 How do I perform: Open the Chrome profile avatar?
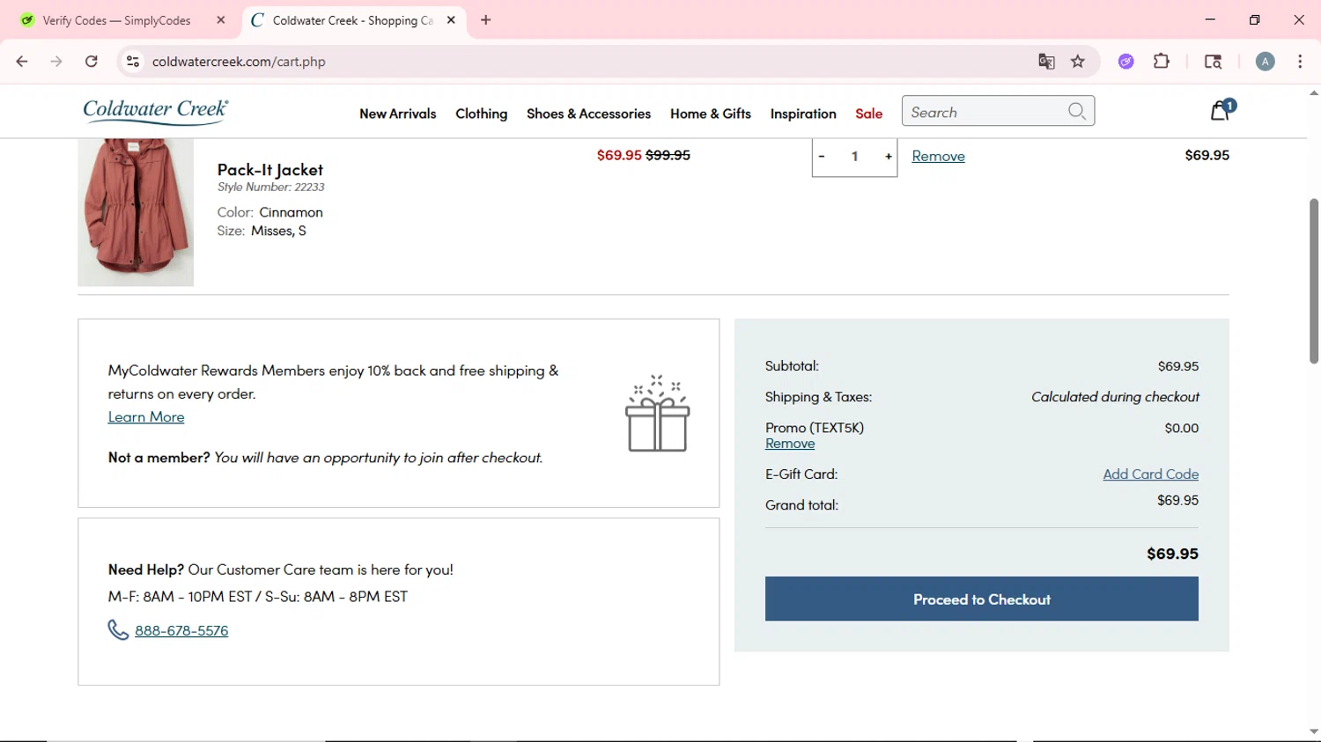1266,62
